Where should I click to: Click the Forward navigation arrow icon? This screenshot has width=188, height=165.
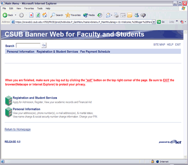coord(21,15)
